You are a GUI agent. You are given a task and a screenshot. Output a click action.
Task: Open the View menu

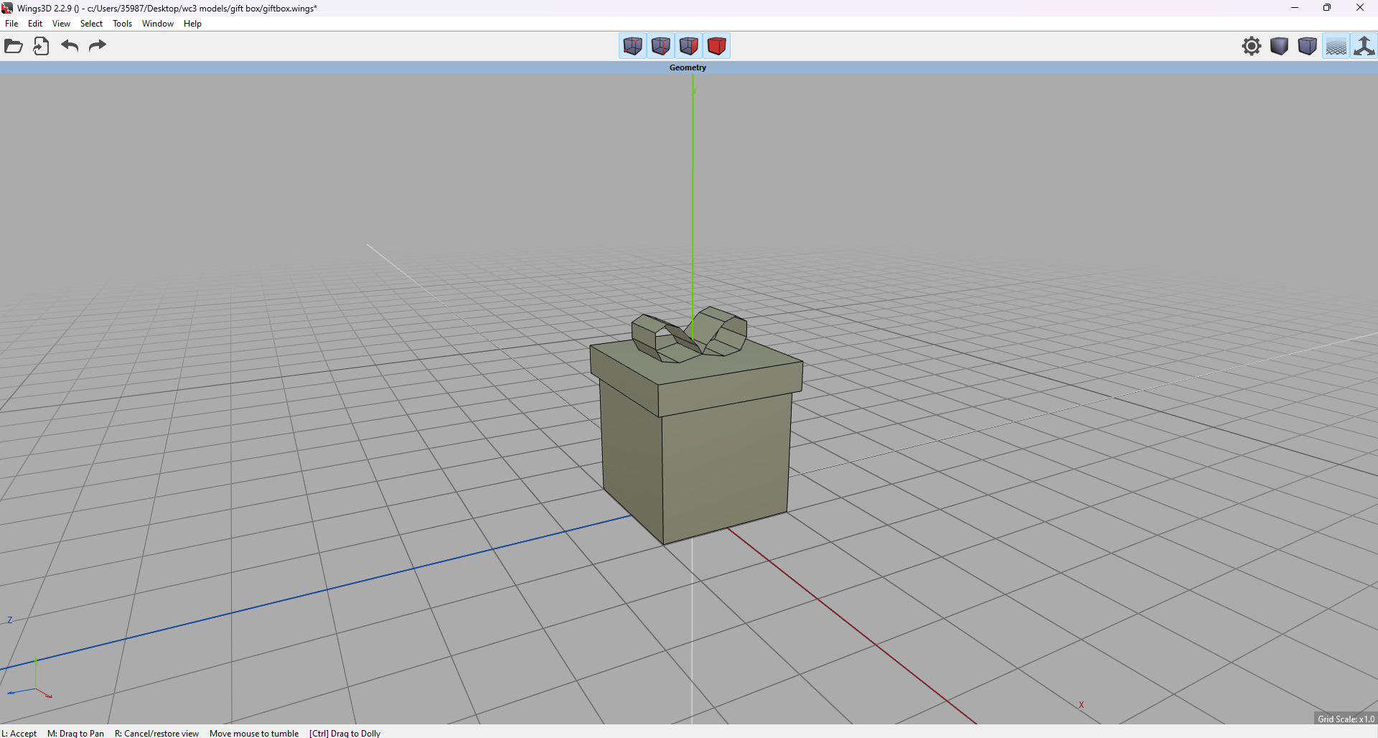(61, 24)
